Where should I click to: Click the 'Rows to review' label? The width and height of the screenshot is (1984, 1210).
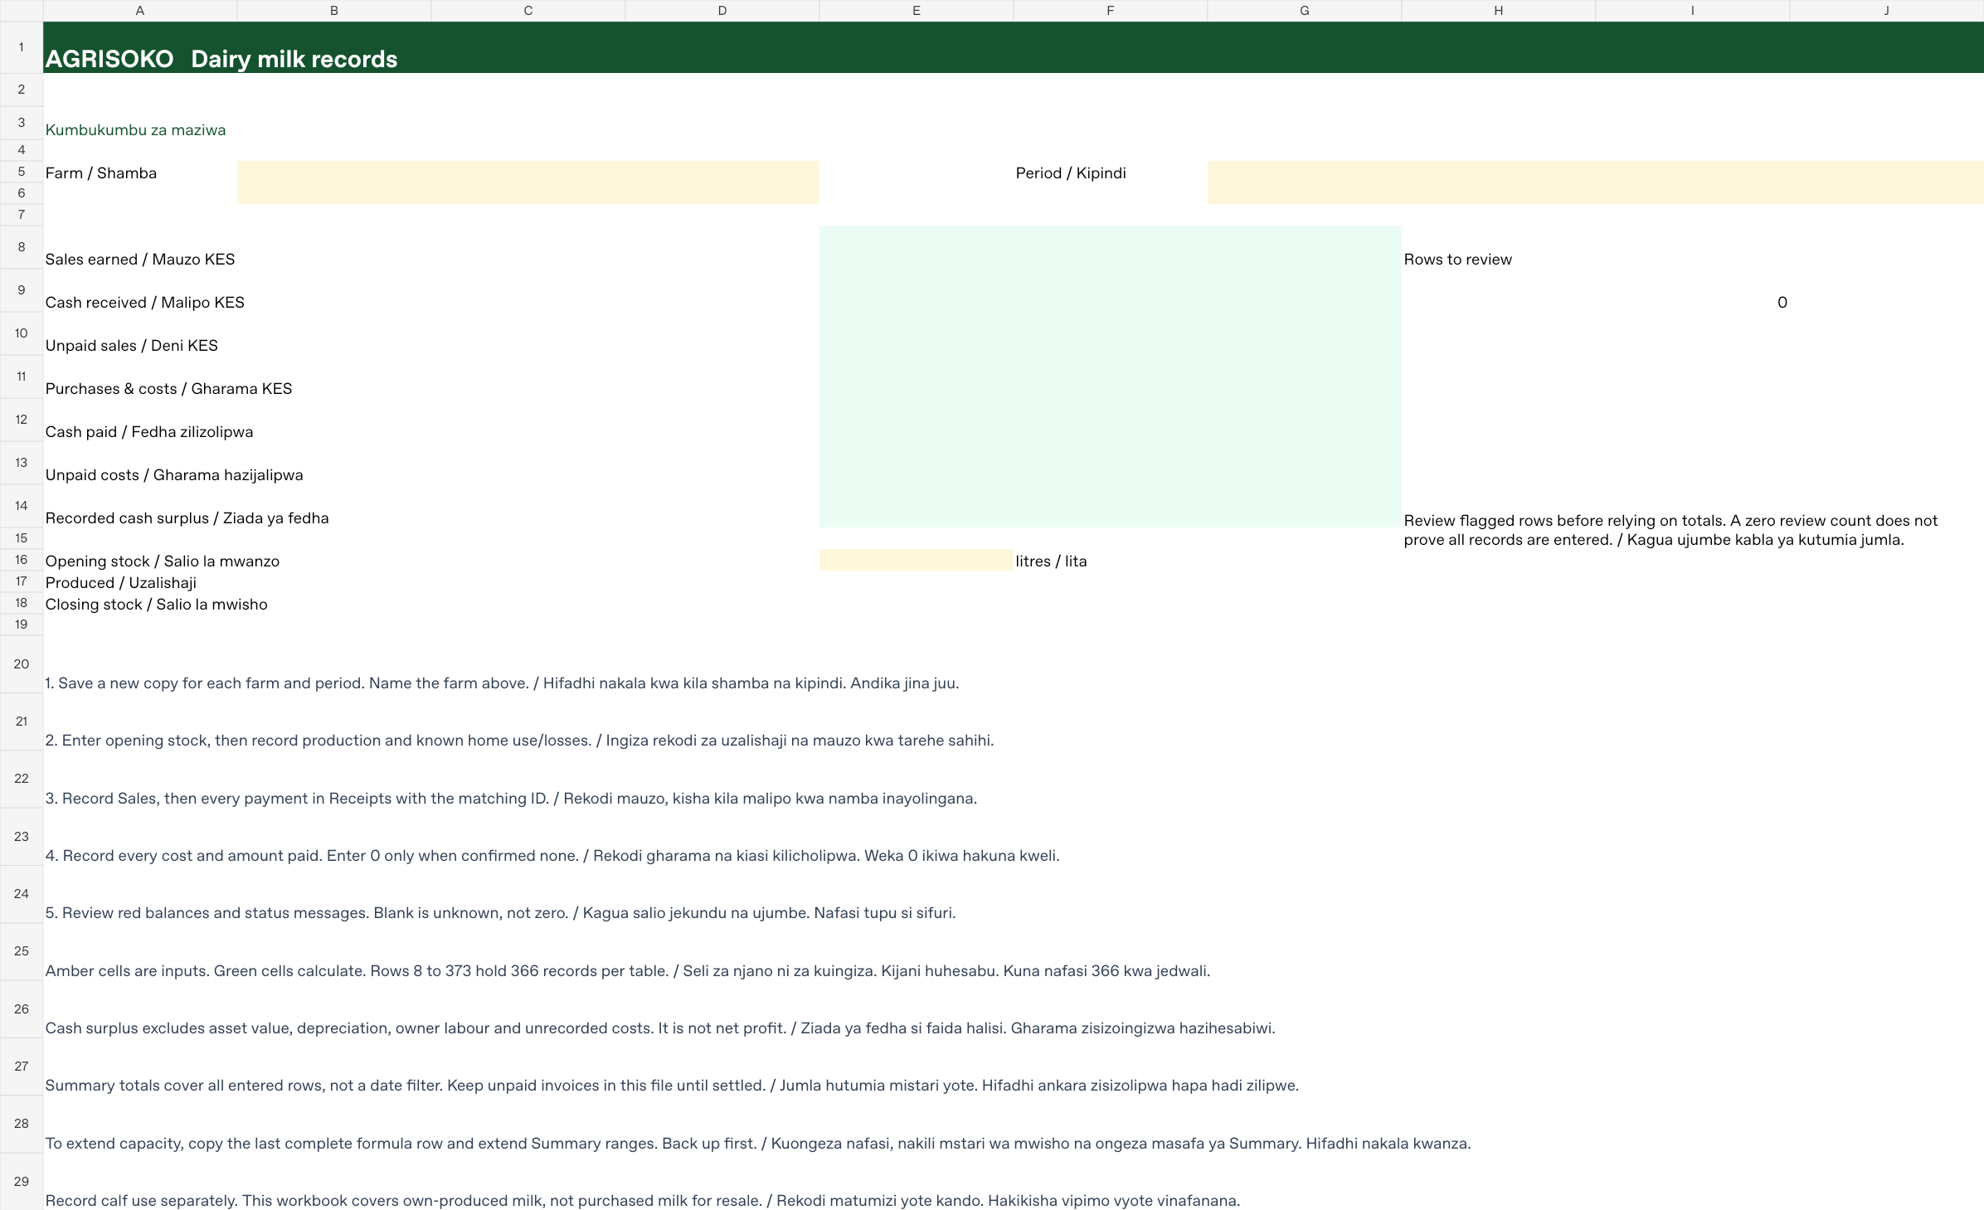pos(1457,260)
